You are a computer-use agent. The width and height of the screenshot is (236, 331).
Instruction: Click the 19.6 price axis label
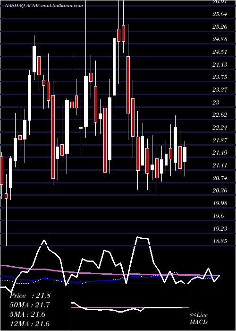[x=218, y=216]
